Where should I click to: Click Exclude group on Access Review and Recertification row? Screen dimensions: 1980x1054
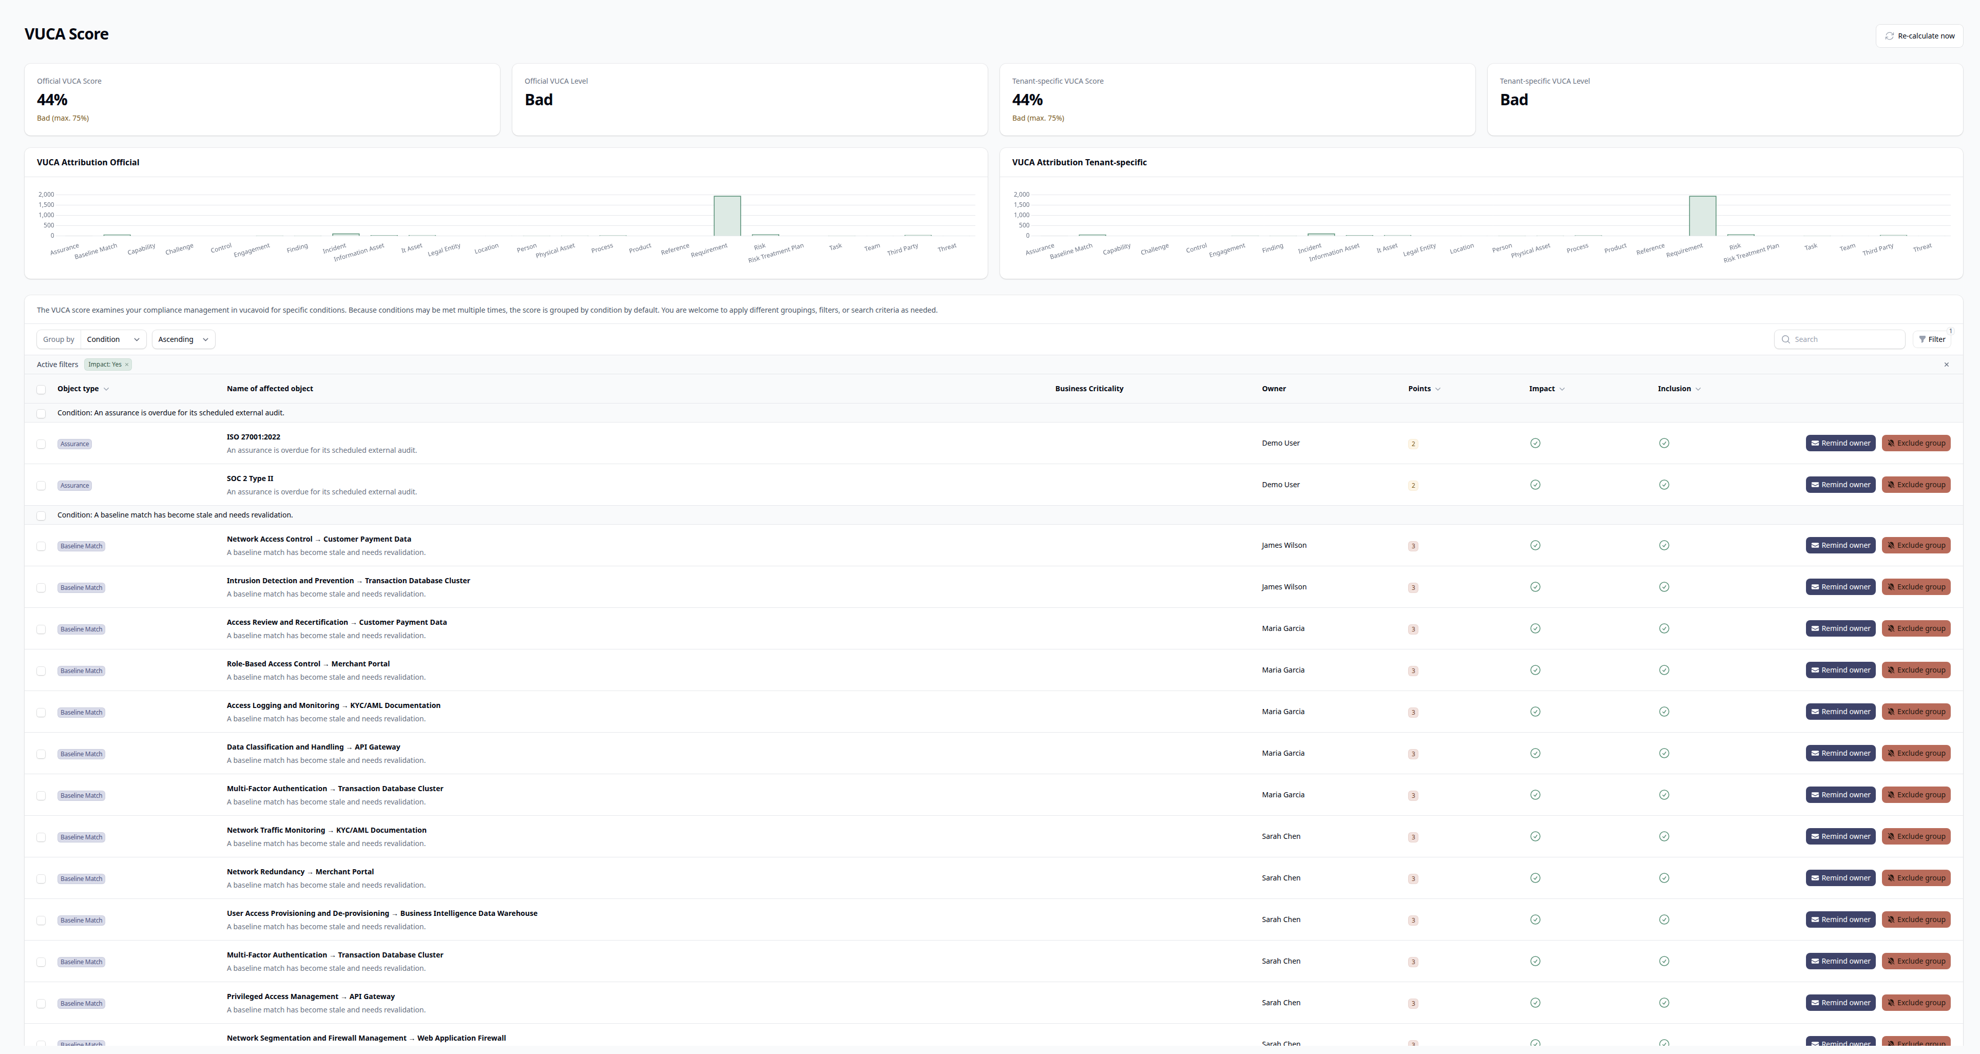(1916, 628)
